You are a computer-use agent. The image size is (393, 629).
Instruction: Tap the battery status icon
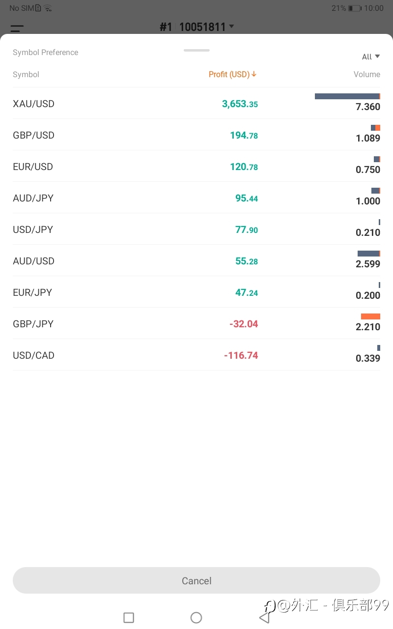coord(355,8)
